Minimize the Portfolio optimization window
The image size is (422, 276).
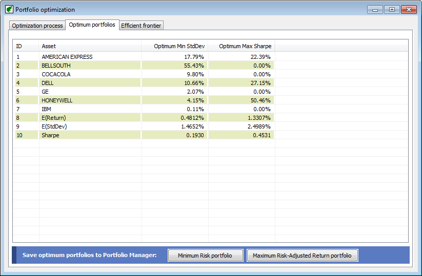pyautogui.click(x=375, y=10)
